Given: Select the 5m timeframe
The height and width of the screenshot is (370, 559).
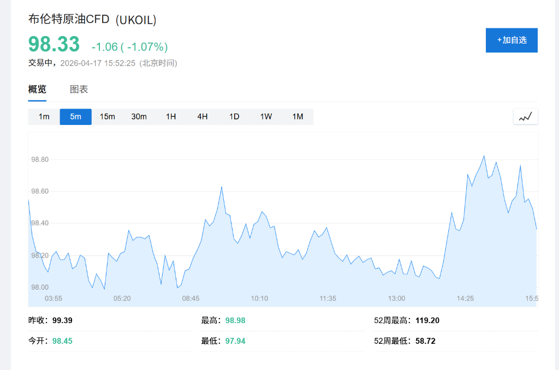Looking at the screenshot, I should pos(75,116).
